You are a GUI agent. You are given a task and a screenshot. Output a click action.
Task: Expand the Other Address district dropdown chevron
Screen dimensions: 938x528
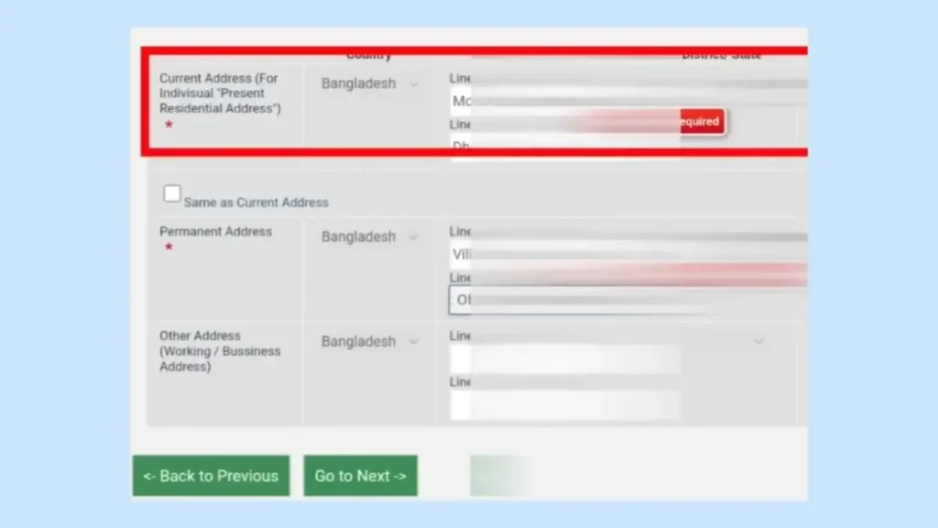(758, 342)
